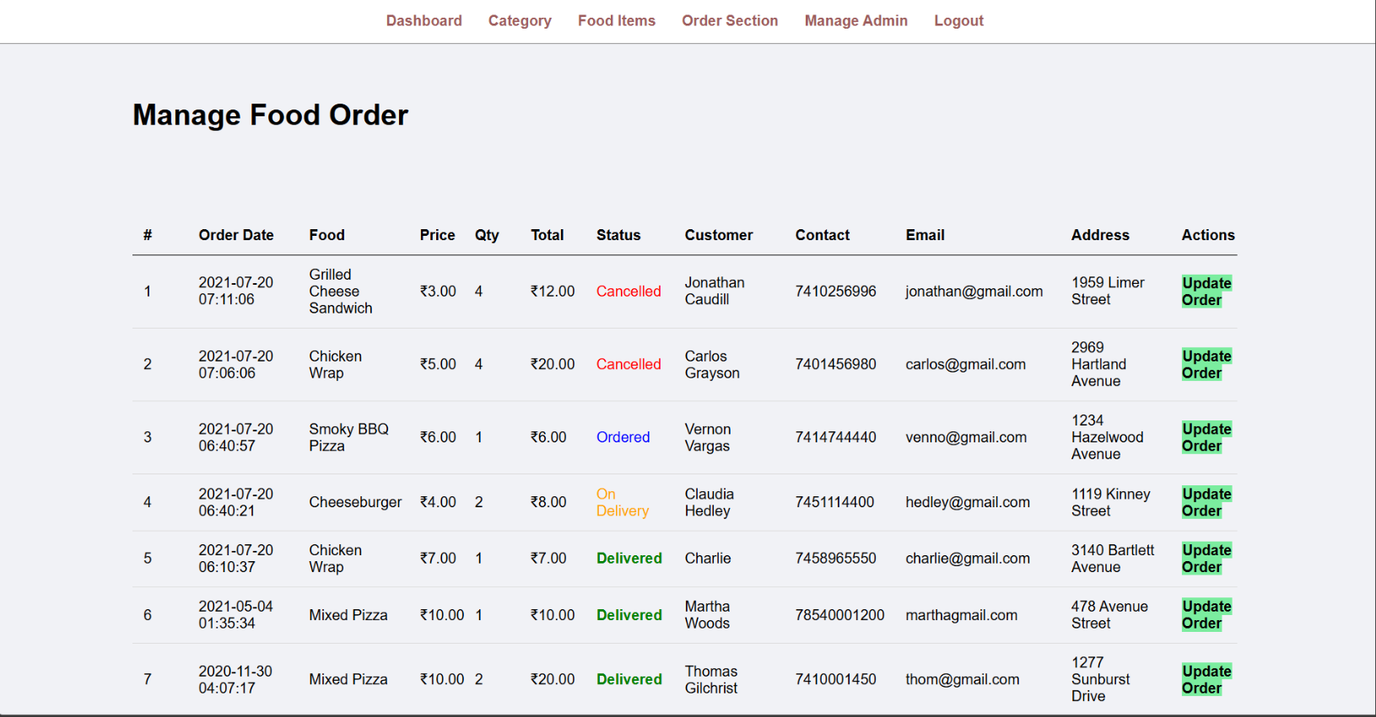Click the Total column header
1376x717 pixels.
[x=548, y=235]
